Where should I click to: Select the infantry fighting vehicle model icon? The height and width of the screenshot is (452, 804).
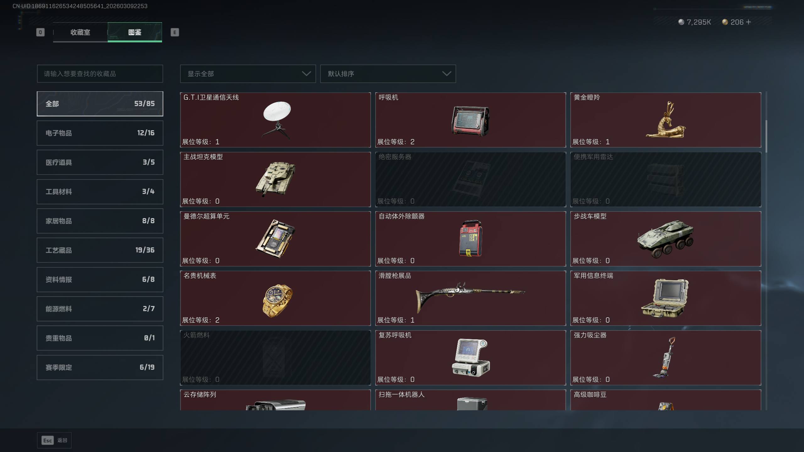click(x=665, y=239)
